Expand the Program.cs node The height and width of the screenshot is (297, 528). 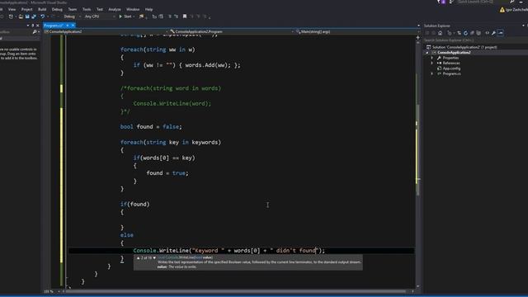(x=432, y=73)
